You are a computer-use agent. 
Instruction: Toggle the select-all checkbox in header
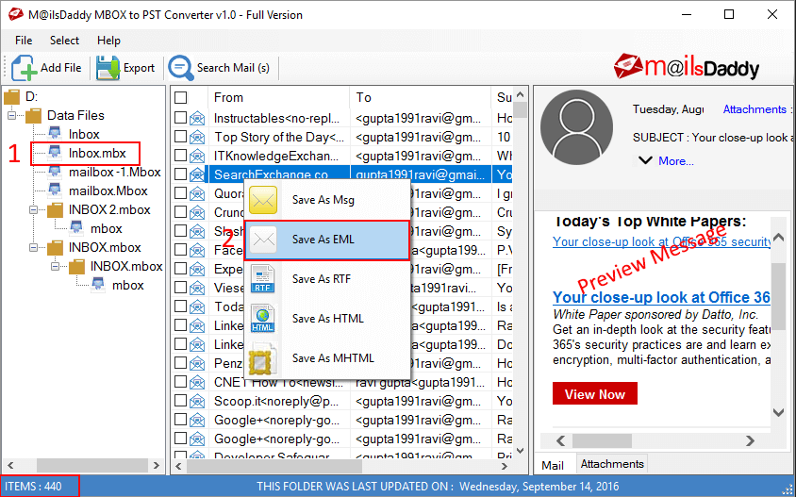pos(181,97)
